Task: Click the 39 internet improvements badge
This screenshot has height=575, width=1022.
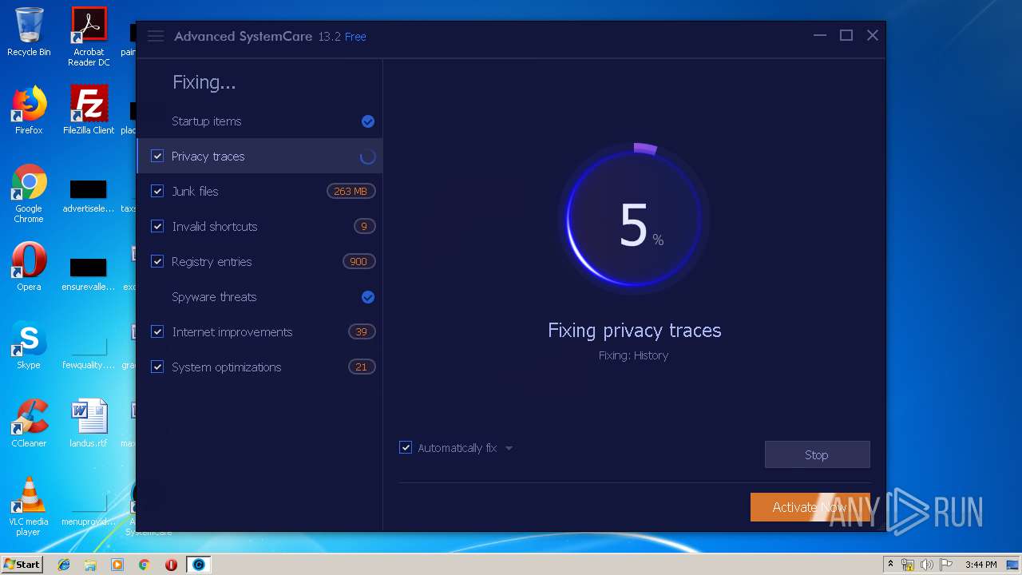Action: pos(362,332)
